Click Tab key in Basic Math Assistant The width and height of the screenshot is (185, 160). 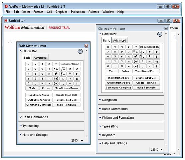tap(32, 88)
